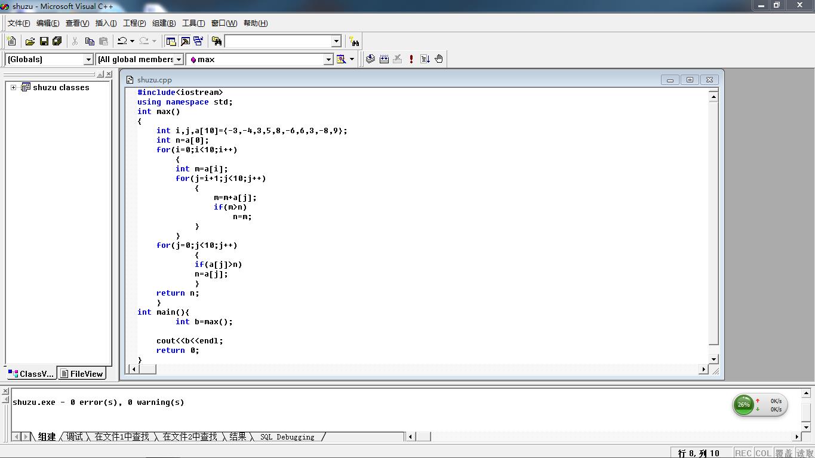Image resolution: width=815 pixels, height=458 pixels.
Task: Open the Find combo box dropdown
Action: [336, 41]
